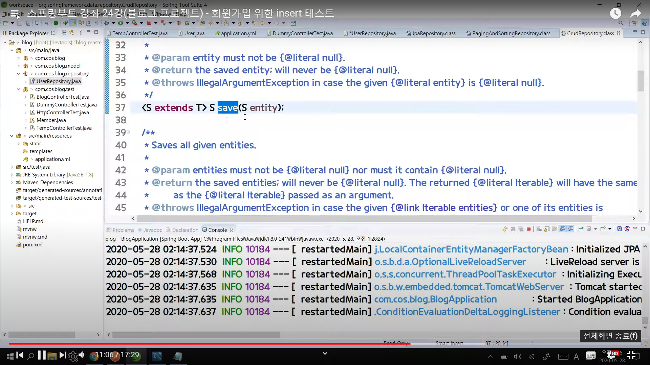The width and height of the screenshot is (650, 365).
Task: Toggle Show Console on standard output change
Action: pyautogui.click(x=563, y=229)
